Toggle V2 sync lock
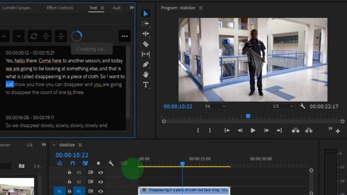The image size is (347, 195). tap(91, 181)
